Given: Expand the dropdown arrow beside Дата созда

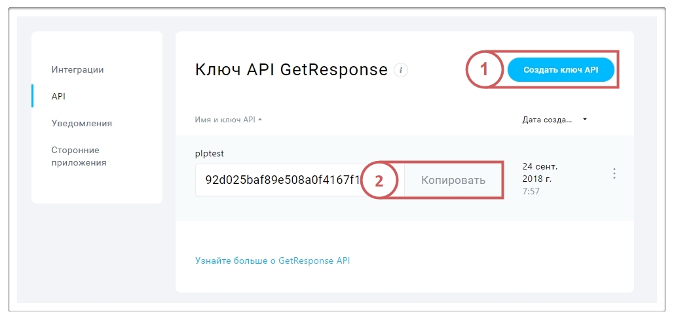Looking at the screenshot, I should [x=584, y=120].
